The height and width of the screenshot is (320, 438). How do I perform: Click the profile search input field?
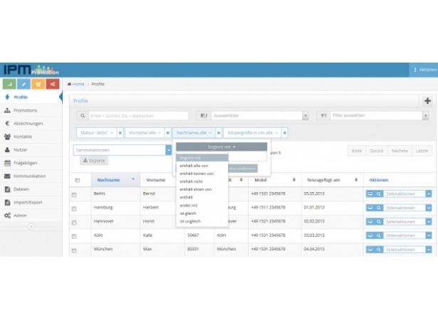[137, 115]
